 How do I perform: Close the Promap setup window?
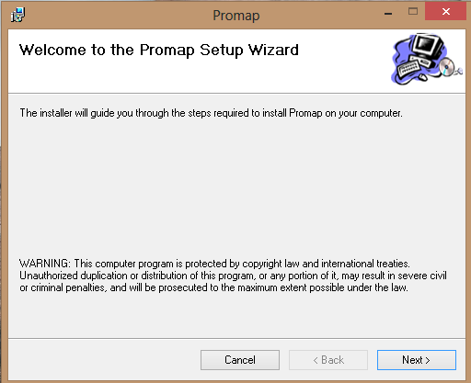point(445,12)
